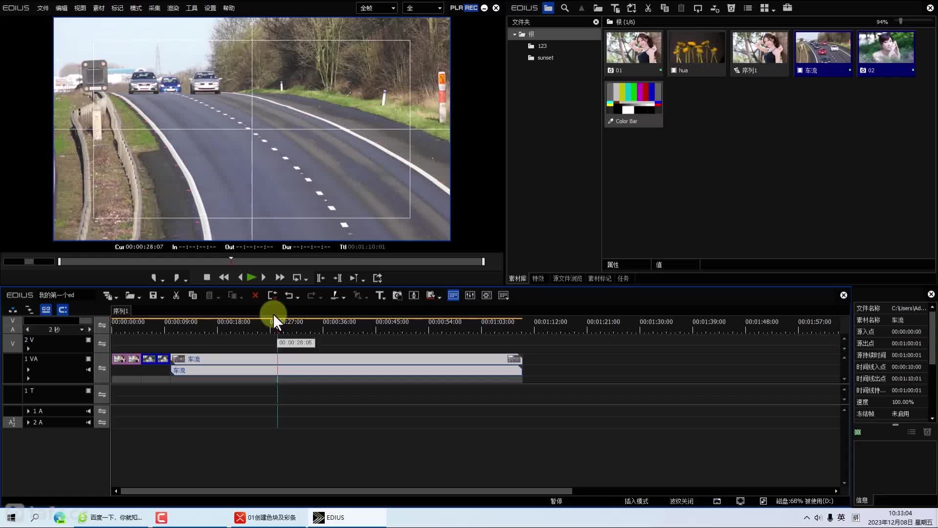The height and width of the screenshot is (528, 938).
Task: Switch to the 素材标记 tab
Action: 600,278
